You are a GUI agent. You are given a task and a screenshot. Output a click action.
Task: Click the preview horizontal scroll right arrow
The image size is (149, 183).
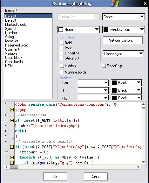coord(138,167)
